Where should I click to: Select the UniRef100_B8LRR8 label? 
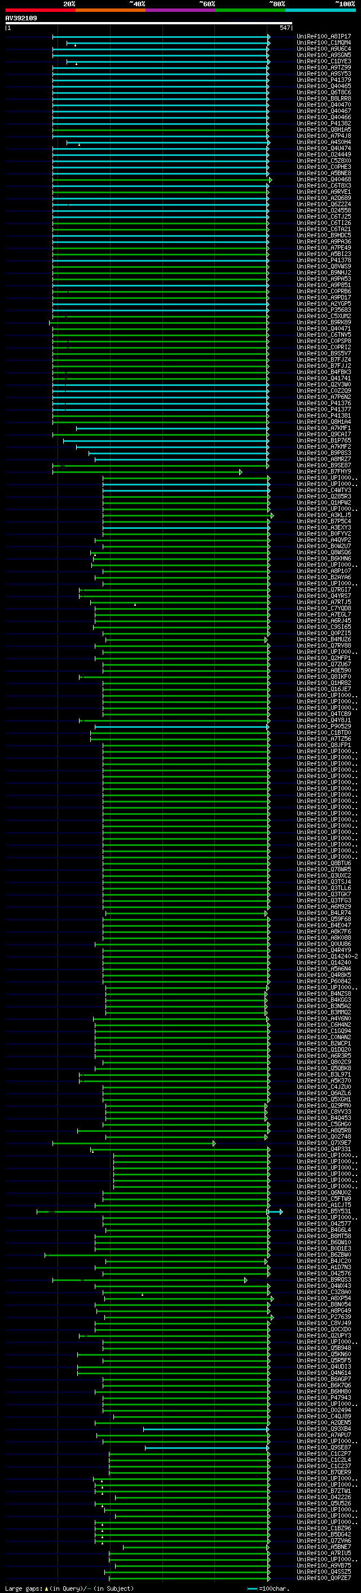[x=324, y=98]
